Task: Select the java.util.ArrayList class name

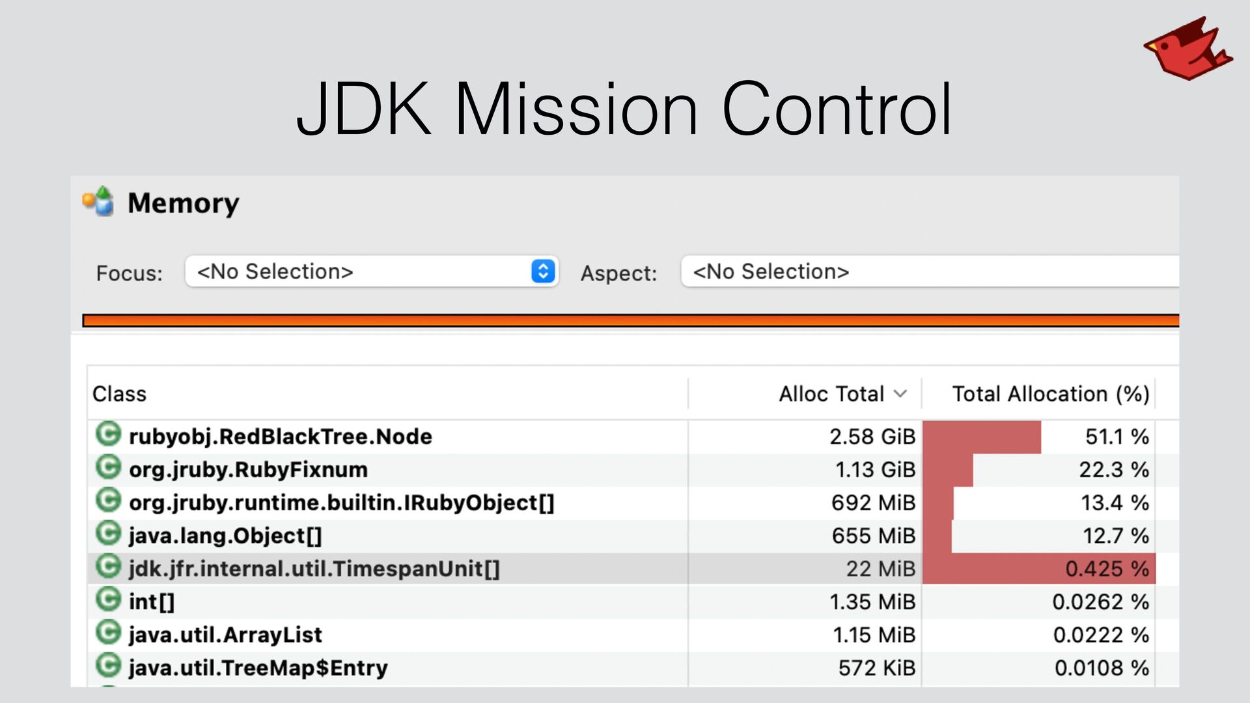Action: point(225,635)
